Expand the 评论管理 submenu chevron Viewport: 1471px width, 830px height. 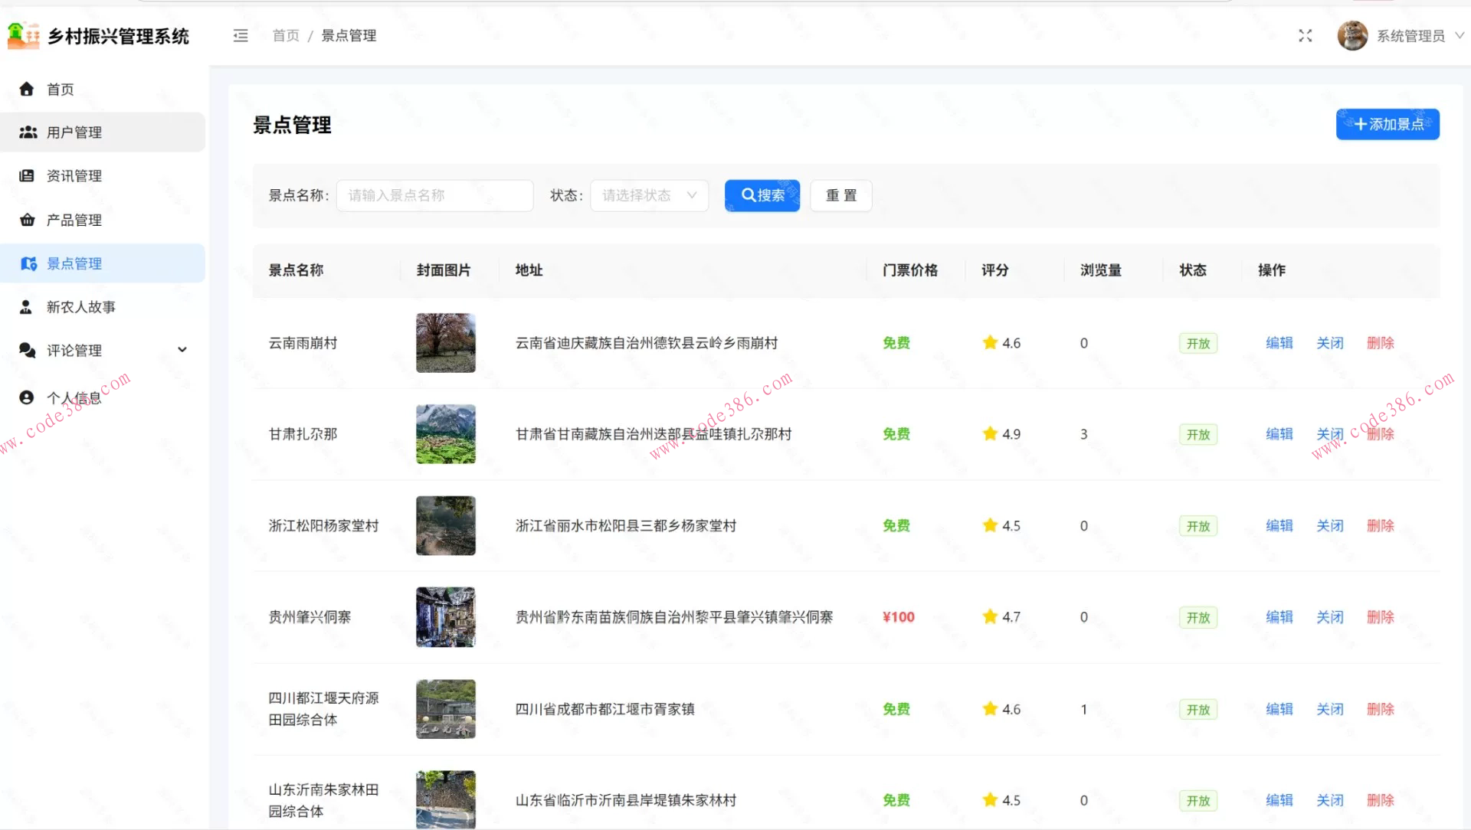182,350
